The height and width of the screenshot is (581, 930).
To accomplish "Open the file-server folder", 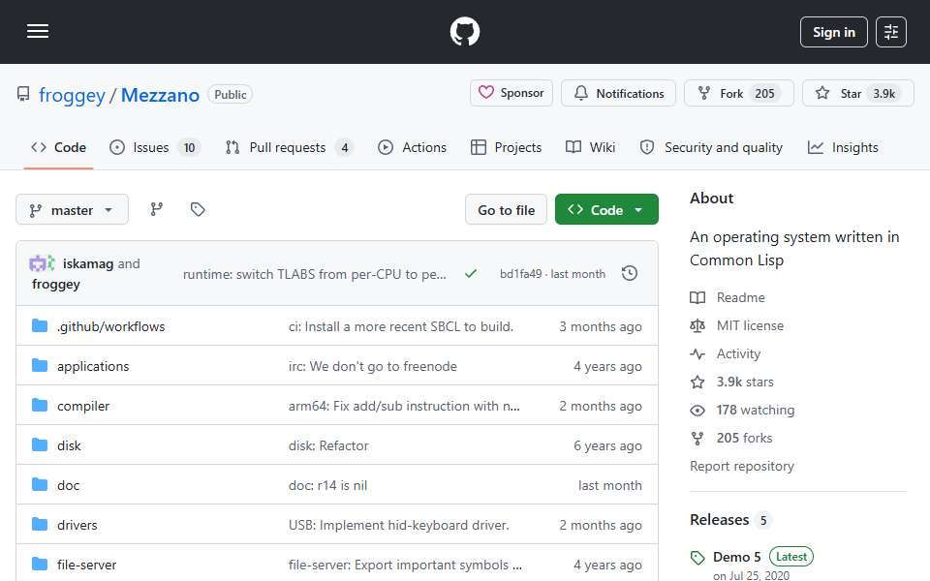I will (86, 565).
